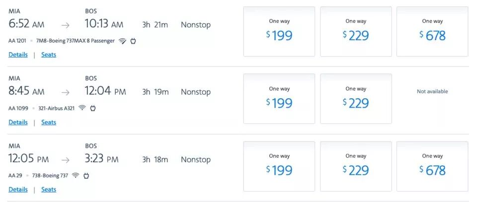Select $229 fare for 6:52 AM flight
This screenshot has width=477, height=202.
[x=356, y=31]
